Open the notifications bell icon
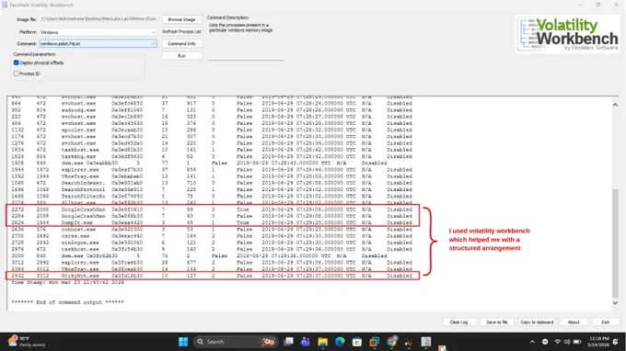This screenshot has width=626, height=351. pos(615,342)
